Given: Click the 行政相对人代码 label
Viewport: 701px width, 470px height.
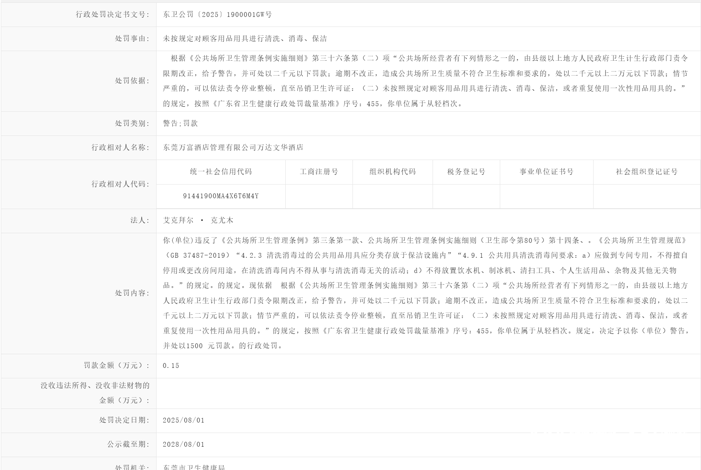Looking at the screenshot, I should point(120,184).
